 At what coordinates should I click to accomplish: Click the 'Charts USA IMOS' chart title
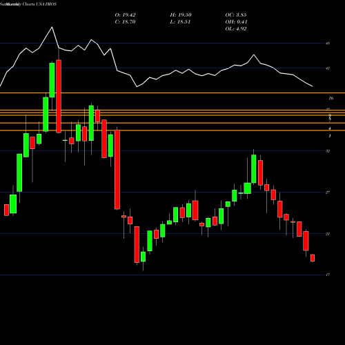coord(39,4)
